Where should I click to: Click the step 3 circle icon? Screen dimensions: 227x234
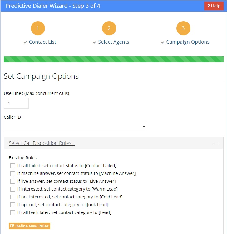(x=183, y=28)
